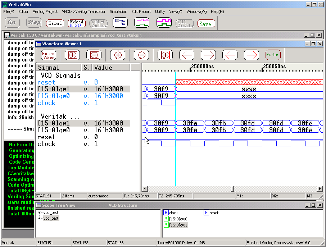Click the Save toolbar button
Viewport: 326px width, 247px height.
[x=206, y=23]
